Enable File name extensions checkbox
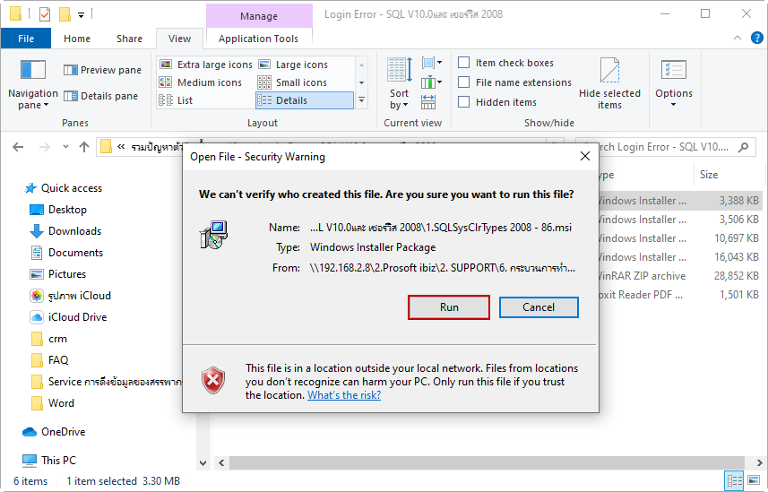Viewport: 768px width, 492px height. (463, 82)
